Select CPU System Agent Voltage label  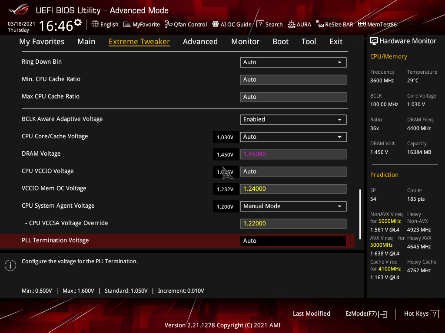pos(58,206)
